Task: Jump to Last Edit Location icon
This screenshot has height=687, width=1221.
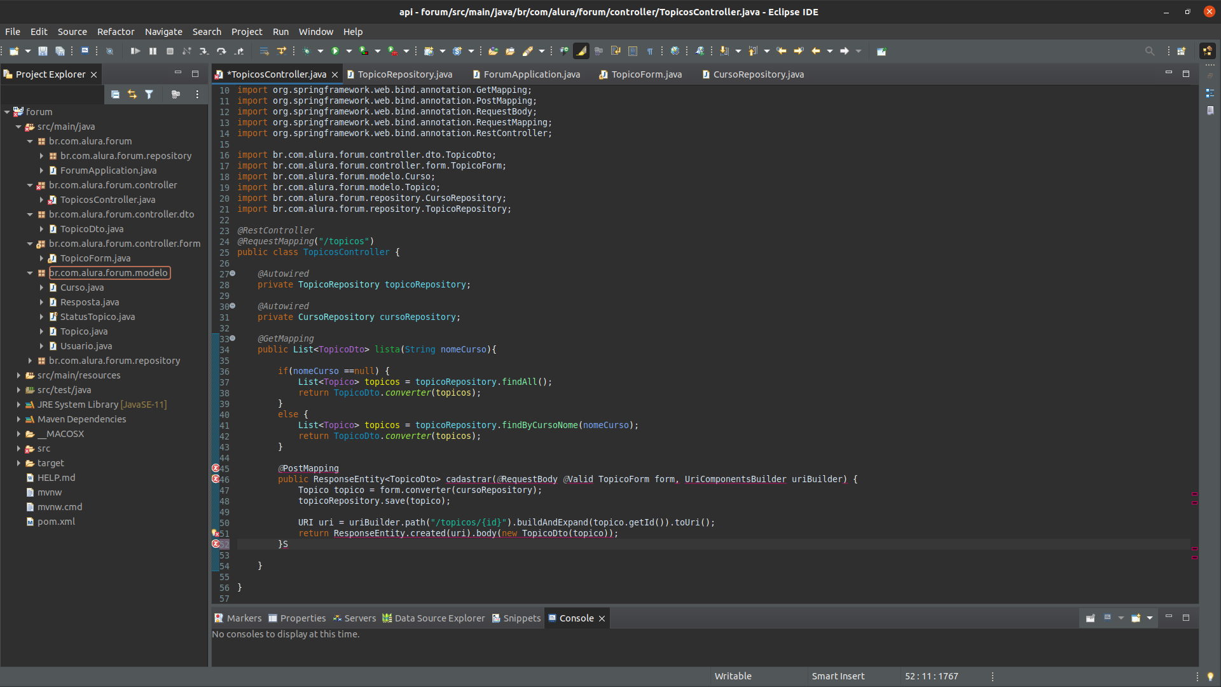Action: 782,51
